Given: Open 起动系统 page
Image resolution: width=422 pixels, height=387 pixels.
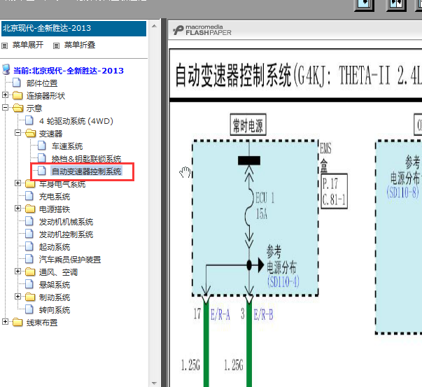Looking at the screenshot, I should (55, 247).
